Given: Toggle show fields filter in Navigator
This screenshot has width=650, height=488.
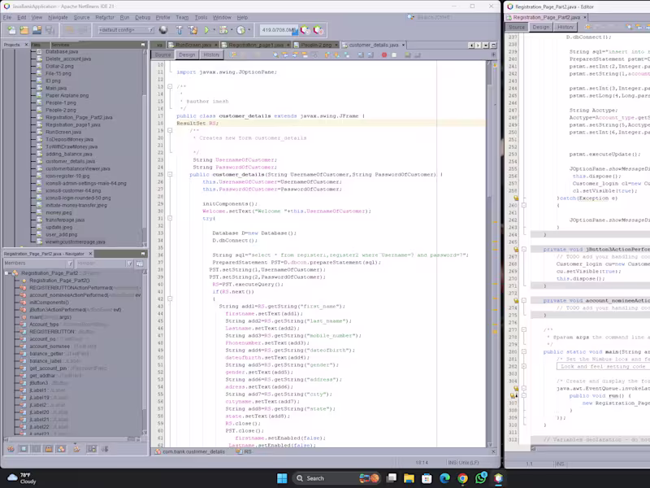Looking at the screenshot, I should coord(22,448).
